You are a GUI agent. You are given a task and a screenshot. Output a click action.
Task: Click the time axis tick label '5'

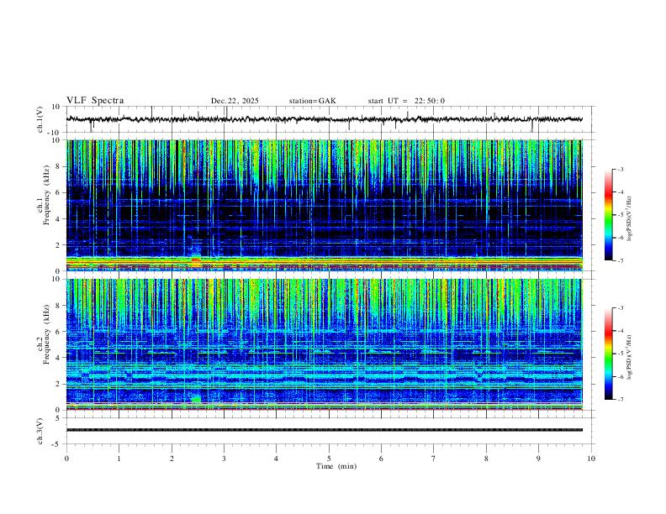(x=329, y=459)
